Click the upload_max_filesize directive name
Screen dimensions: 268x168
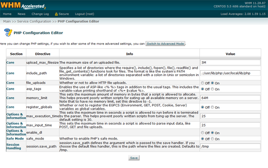click(42, 63)
